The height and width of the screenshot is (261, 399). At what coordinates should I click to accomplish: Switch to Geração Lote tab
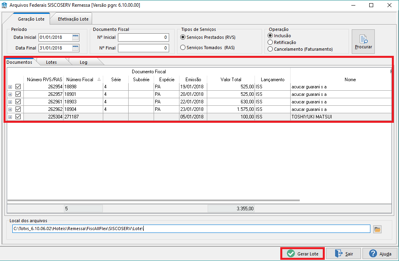click(x=31, y=19)
